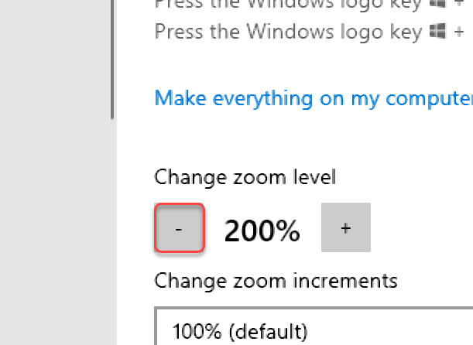473x345 pixels.
Task: Click the scrollbar track below the thumb
Action: click(112, 232)
